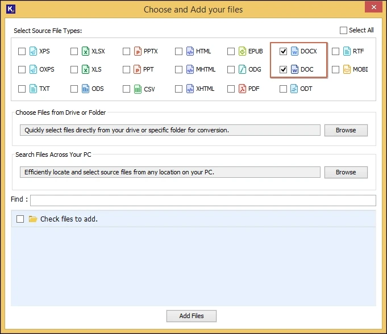Click the XPS file type icon
Screen dimensions: 387x334
click(33, 51)
